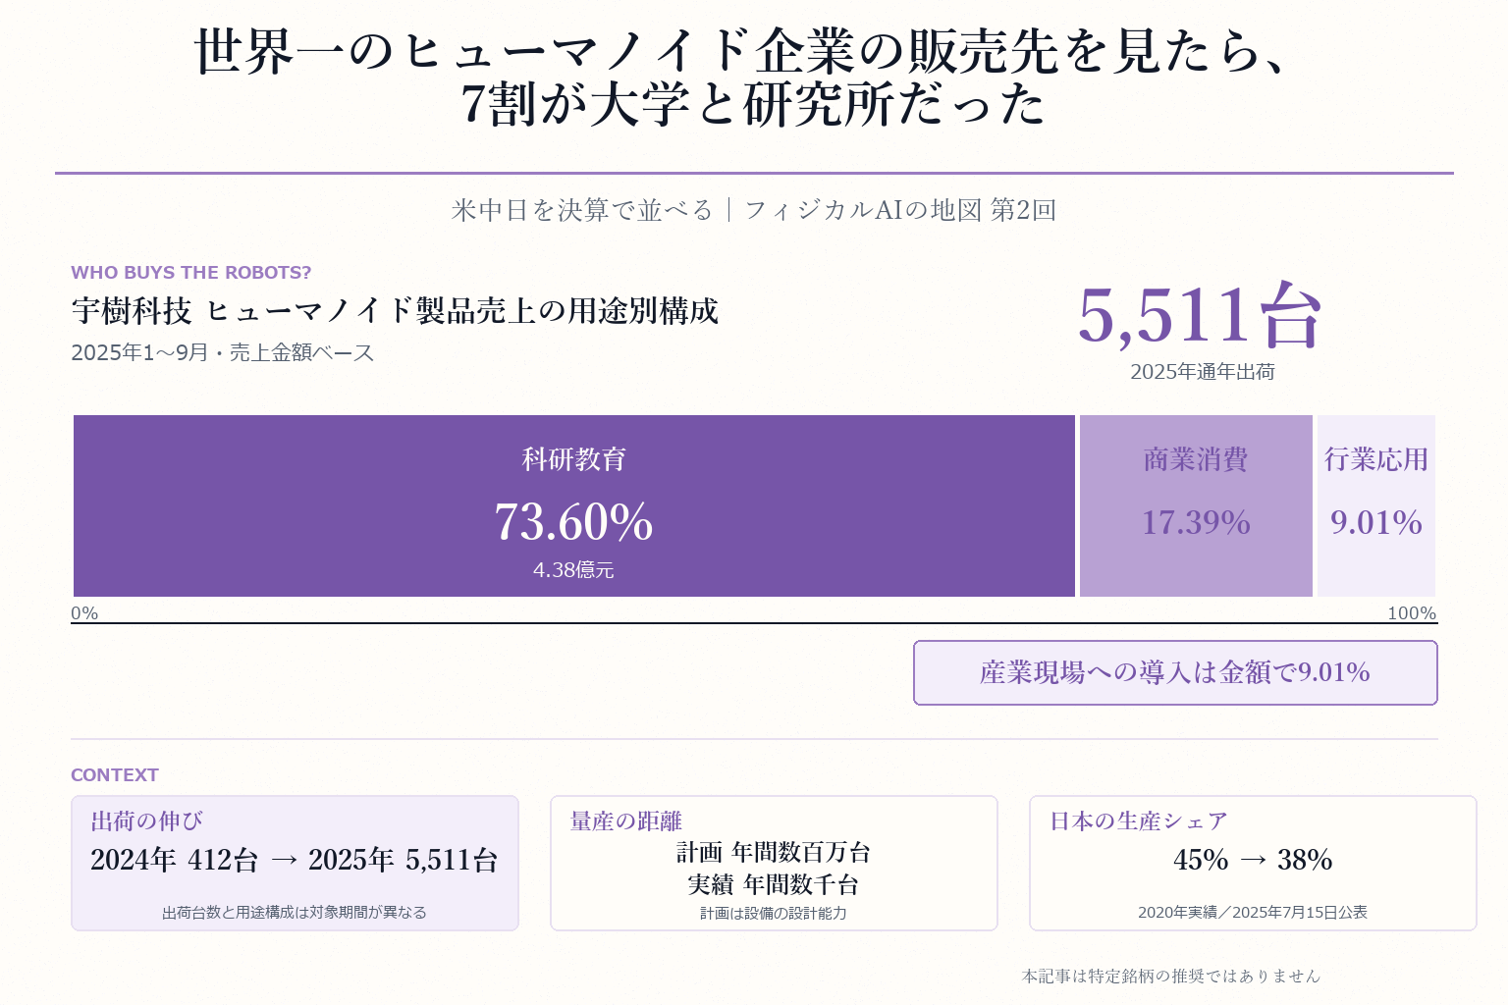The width and height of the screenshot is (1508, 1005).
Task: Open the 出荷の伸び context card
Action: 295,863
